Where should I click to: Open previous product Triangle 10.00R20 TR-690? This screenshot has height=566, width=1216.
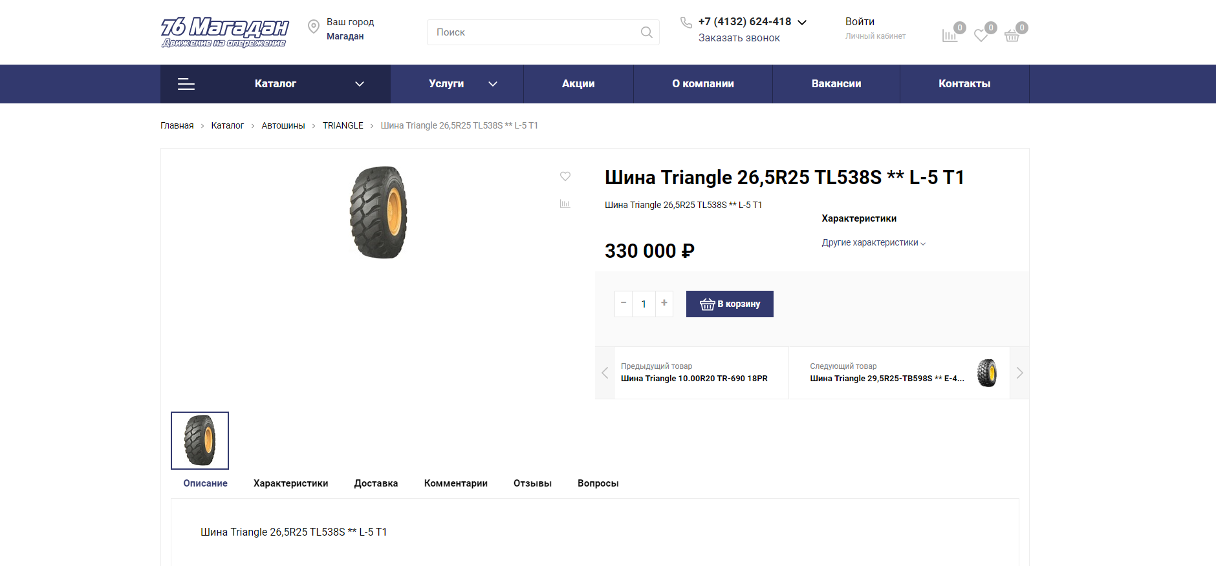click(695, 379)
